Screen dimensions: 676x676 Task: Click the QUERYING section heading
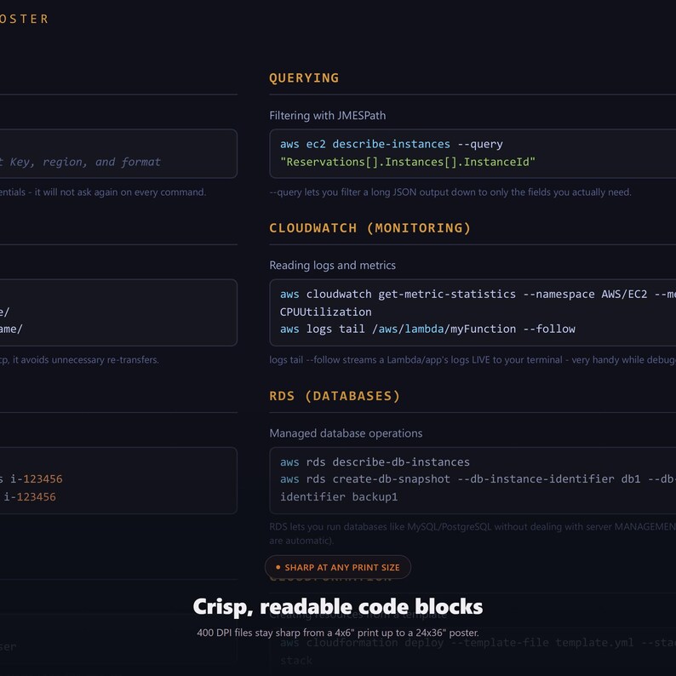pos(304,78)
